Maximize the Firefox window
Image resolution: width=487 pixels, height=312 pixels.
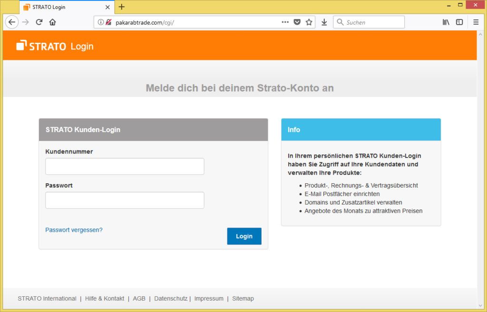pos(460,5)
